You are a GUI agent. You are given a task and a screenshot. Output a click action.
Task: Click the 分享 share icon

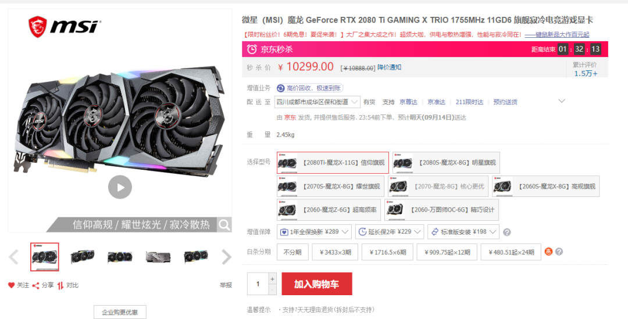[35, 285]
